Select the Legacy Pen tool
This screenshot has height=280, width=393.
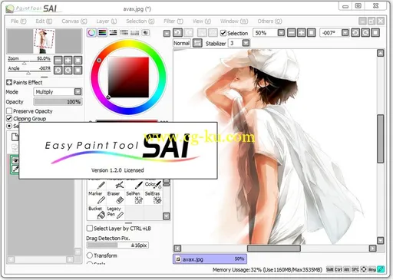point(115,212)
